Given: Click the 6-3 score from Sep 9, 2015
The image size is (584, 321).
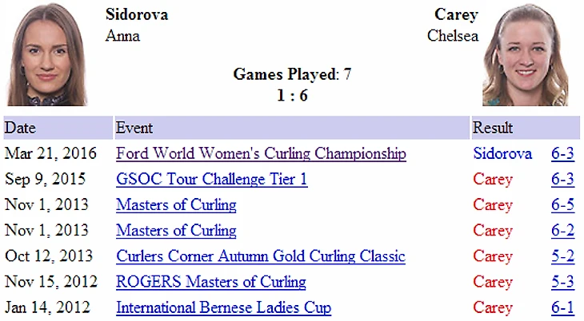Looking at the screenshot, I should [x=562, y=180].
